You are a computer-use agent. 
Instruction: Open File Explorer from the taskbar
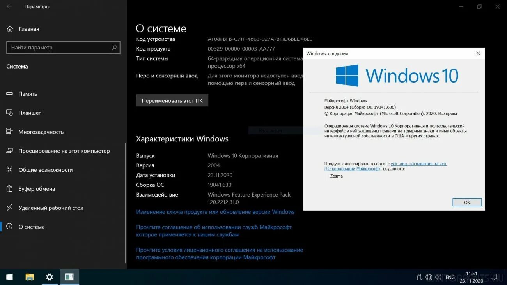click(30, 277)
